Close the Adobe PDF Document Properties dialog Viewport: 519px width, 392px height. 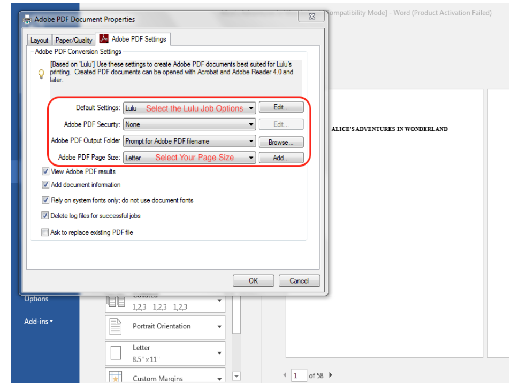point(311,16)
